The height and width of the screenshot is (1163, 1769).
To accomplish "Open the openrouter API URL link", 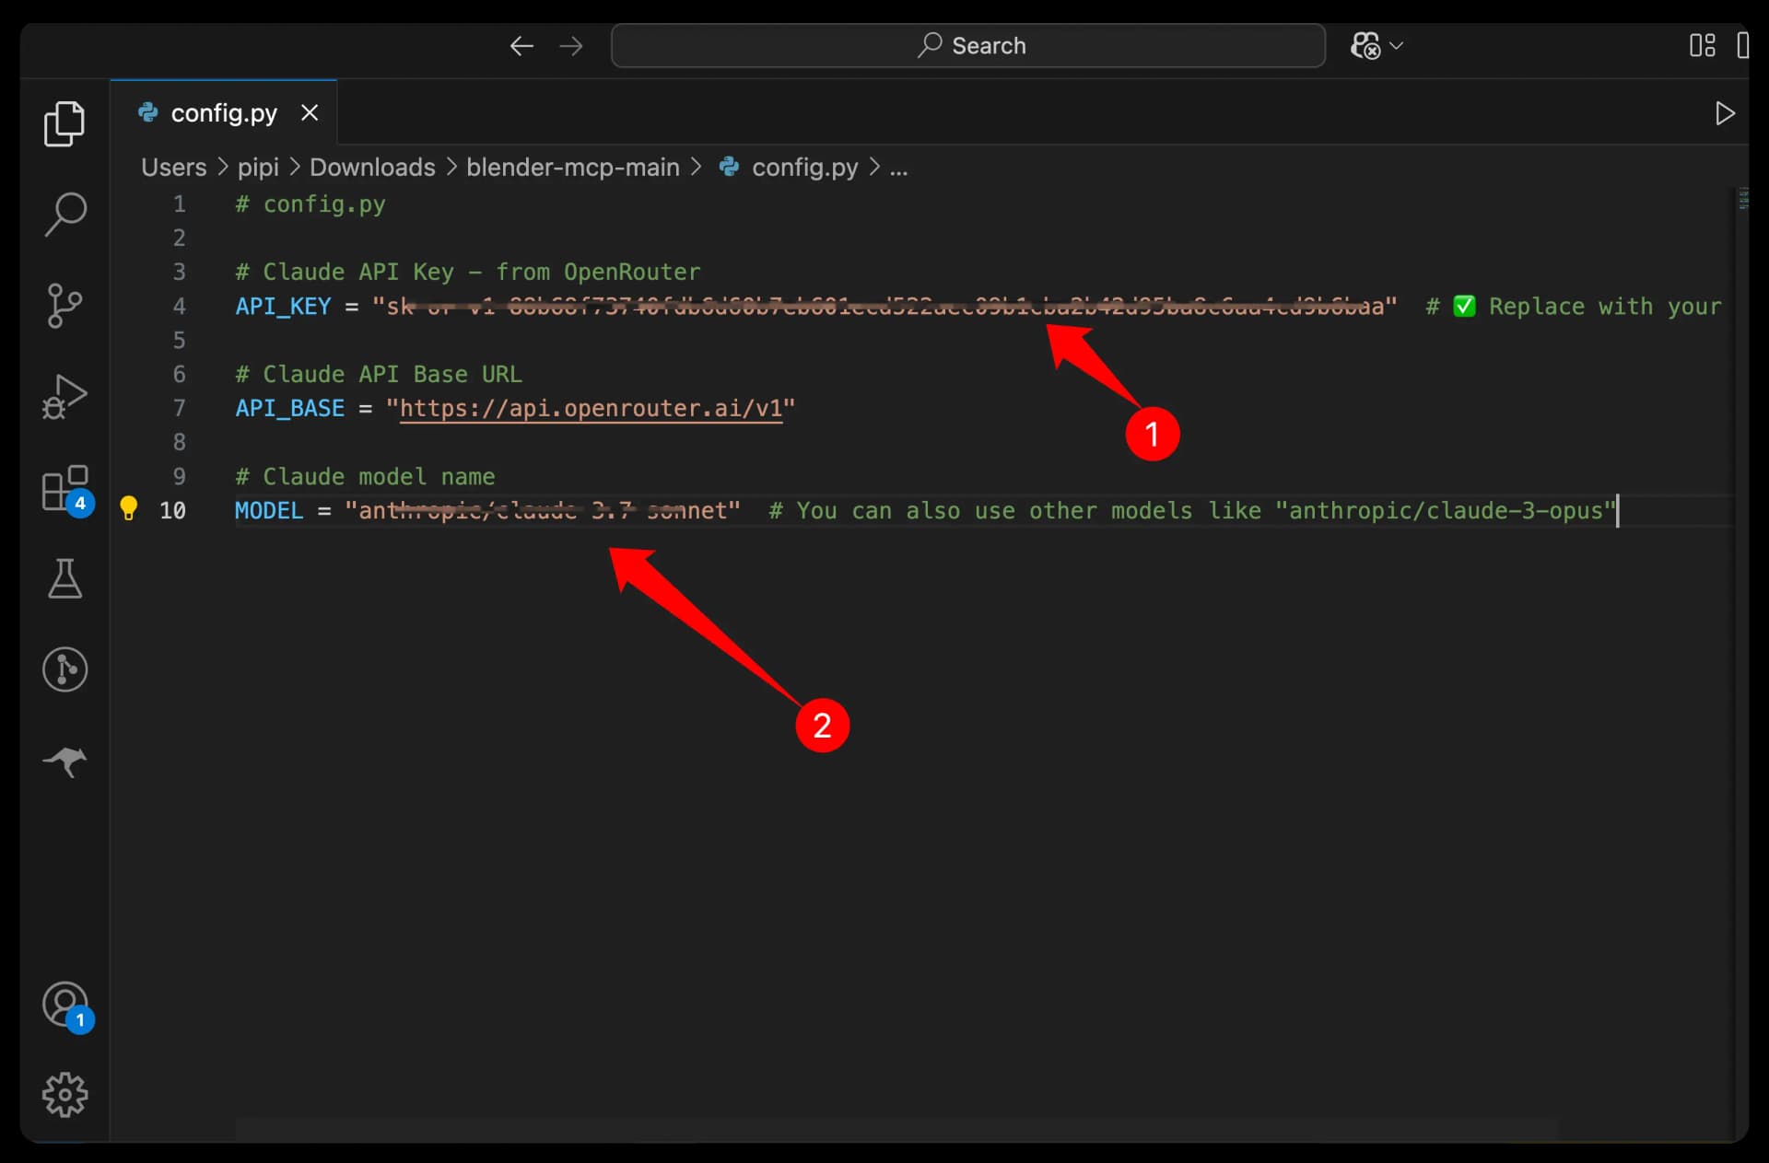I will pos(591,408).
